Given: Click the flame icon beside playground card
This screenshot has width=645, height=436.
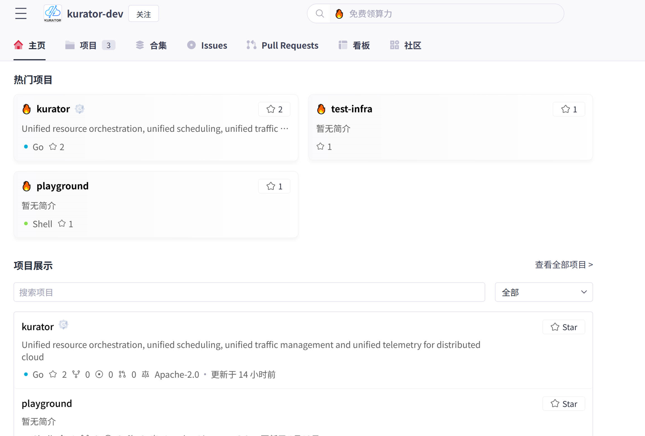Looking at the screenshot, I should (27, 186).
